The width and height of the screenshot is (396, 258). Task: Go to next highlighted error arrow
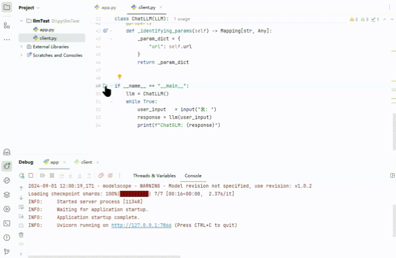pyautogui.click(x=392, y=19)
